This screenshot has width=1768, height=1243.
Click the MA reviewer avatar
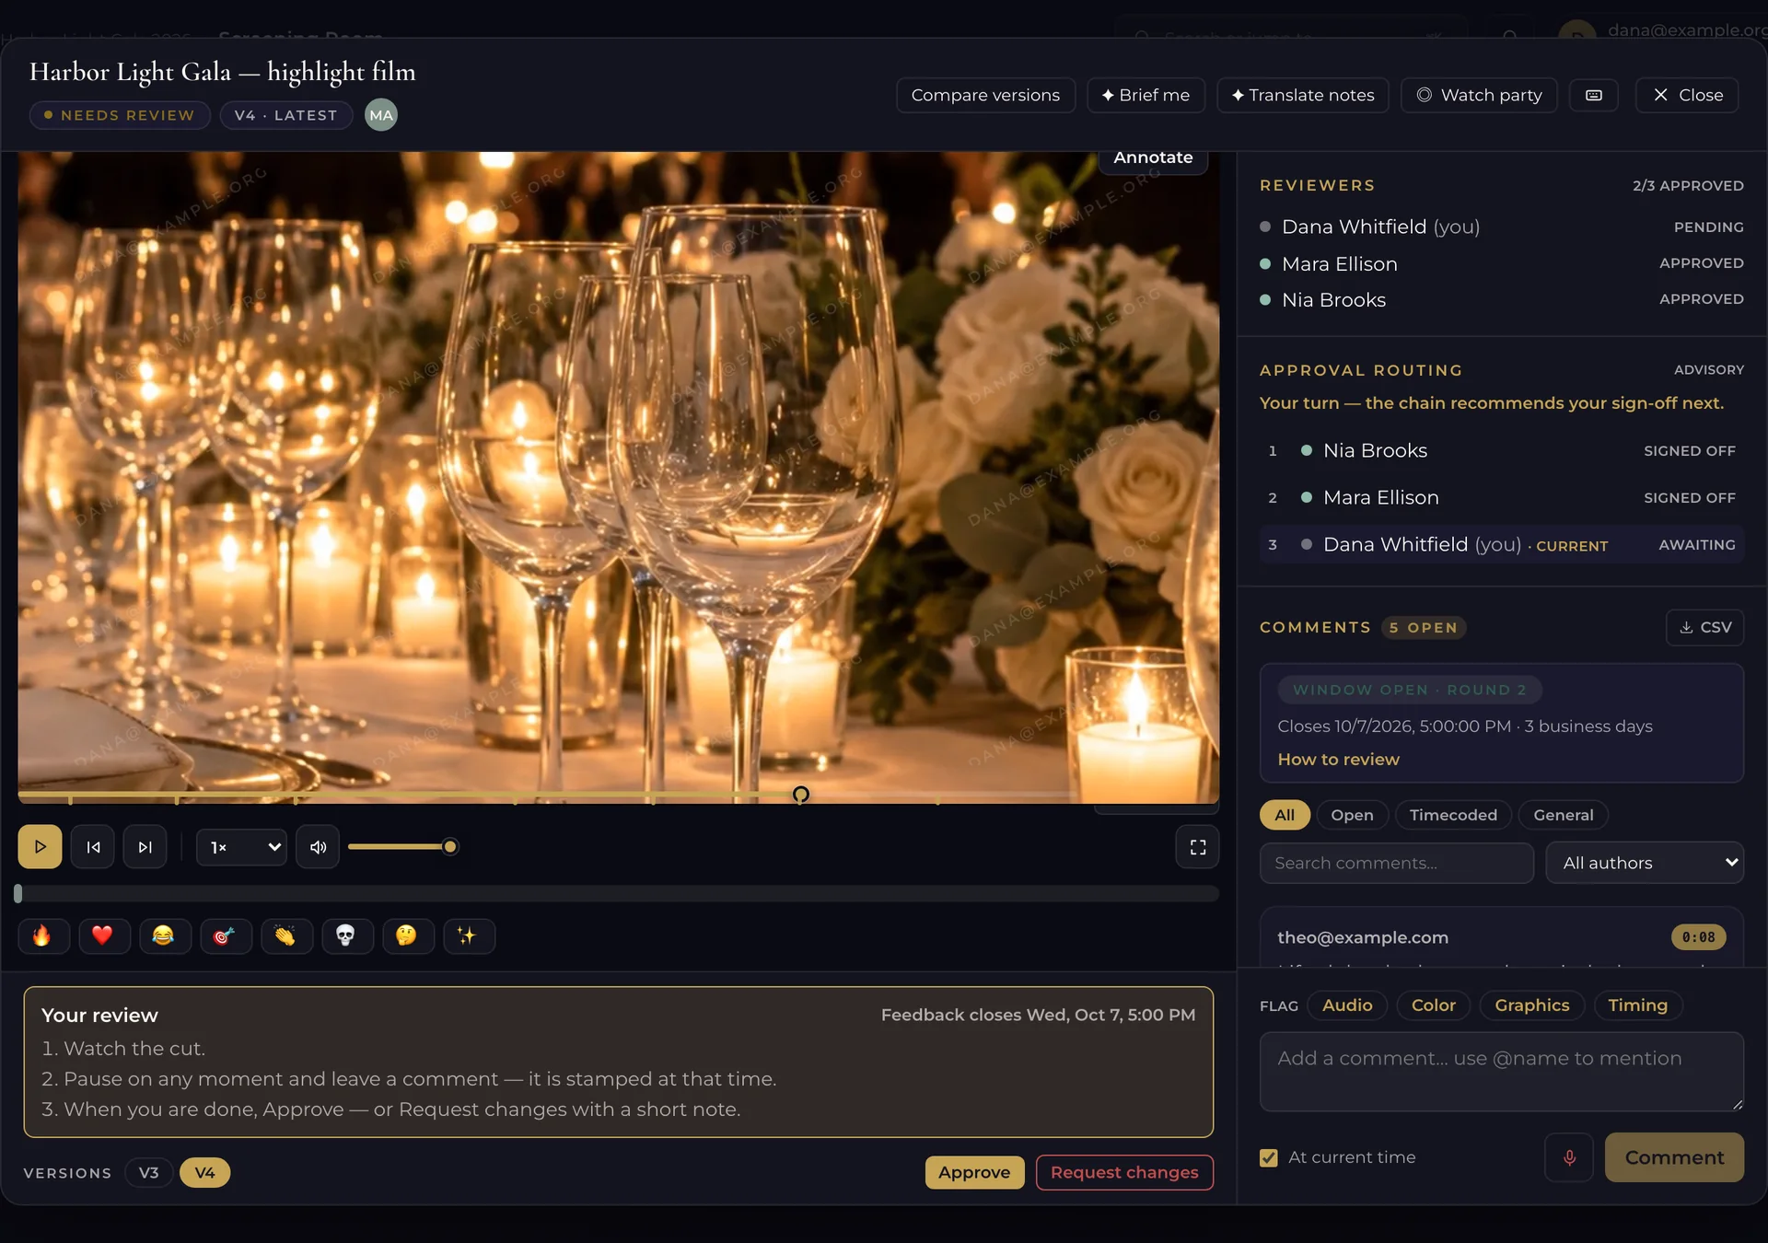(x=381, y=115)
